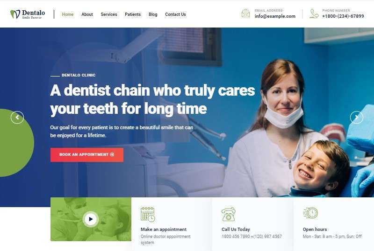Click the Book an Appointment button

87,155
